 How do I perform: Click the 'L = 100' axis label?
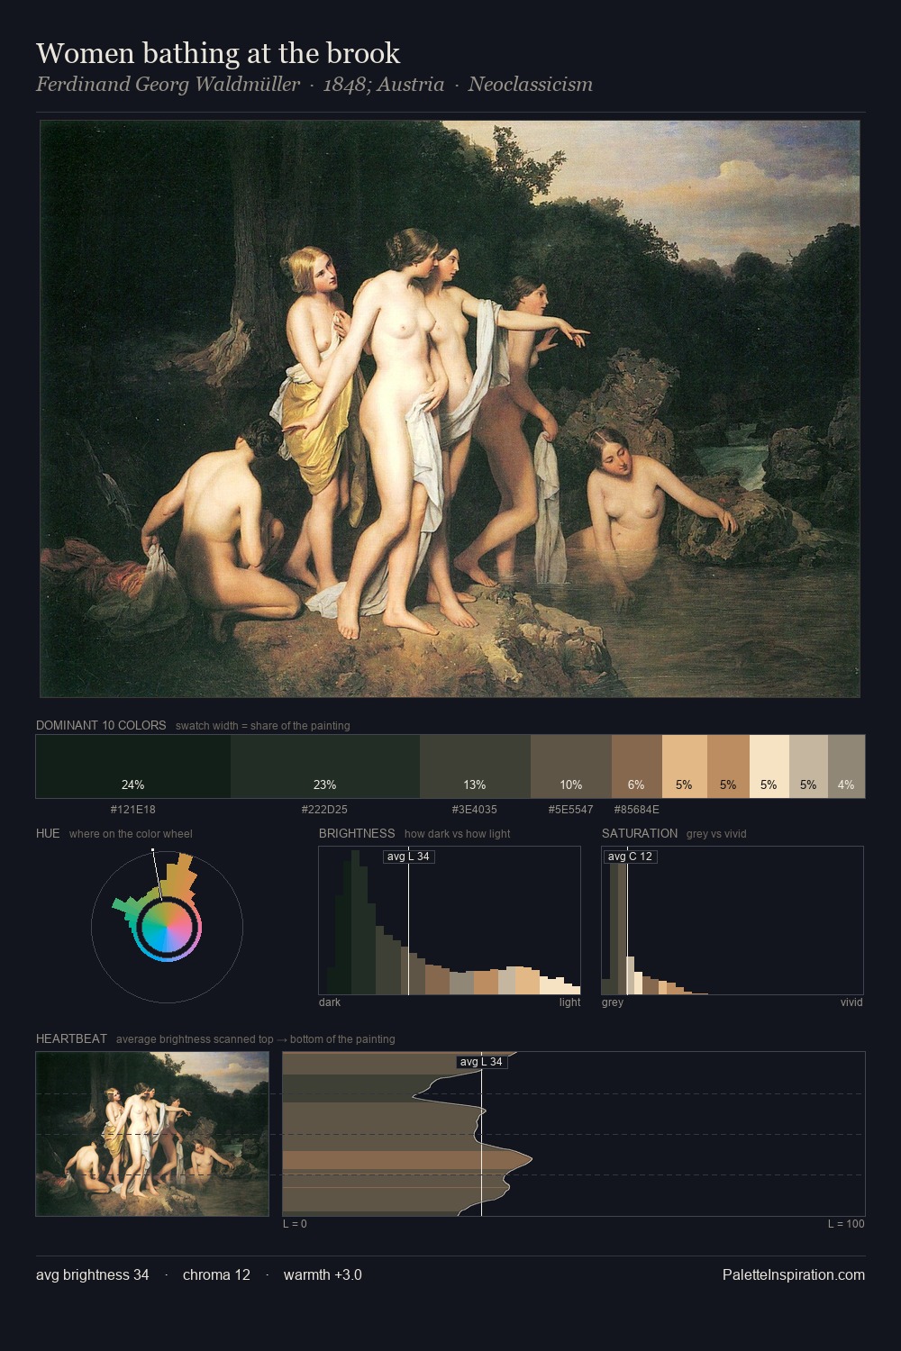tap(846, 1224)
